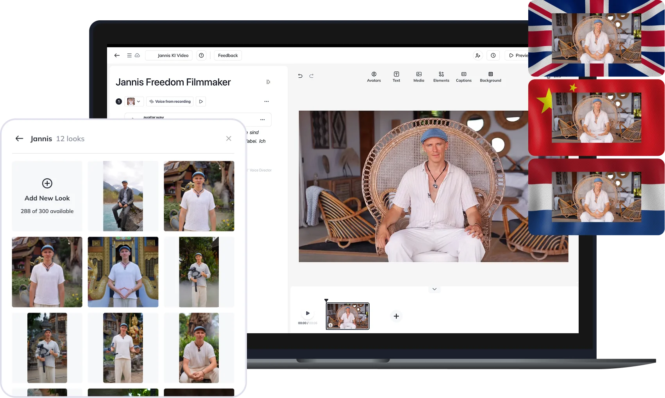
Task: Click the Jannis Freedom Filmmaker script title
Action: [173, 82]
